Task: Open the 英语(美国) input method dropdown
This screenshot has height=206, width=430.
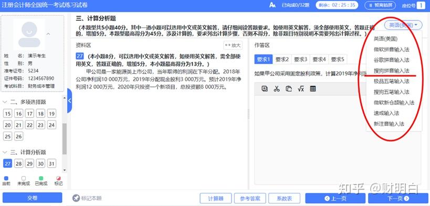Action: (x=403, y=25)
